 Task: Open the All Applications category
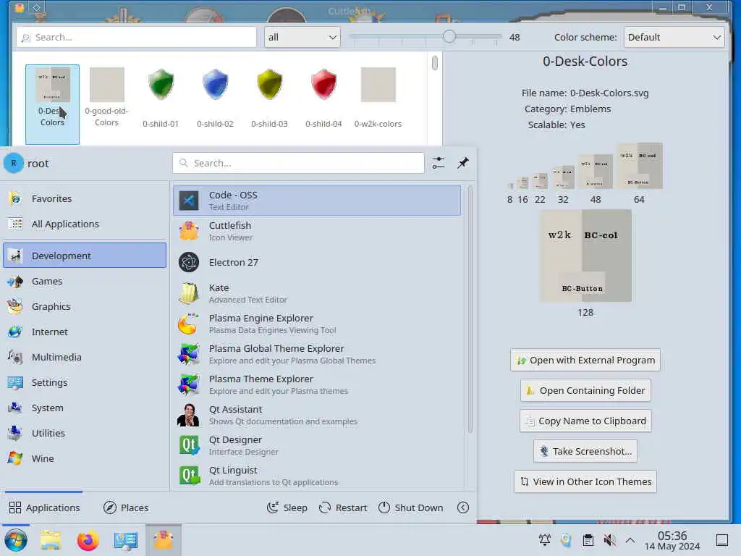(85, 224)
